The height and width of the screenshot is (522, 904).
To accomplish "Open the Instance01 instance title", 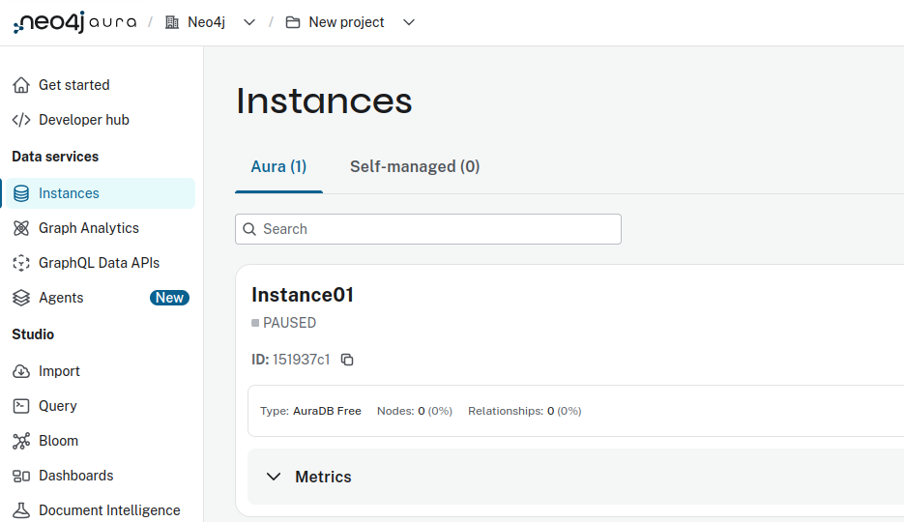I will click(303, 295).
